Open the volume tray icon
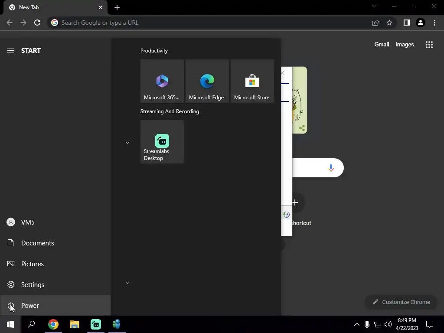444x333 pixels. click(388, 324)
